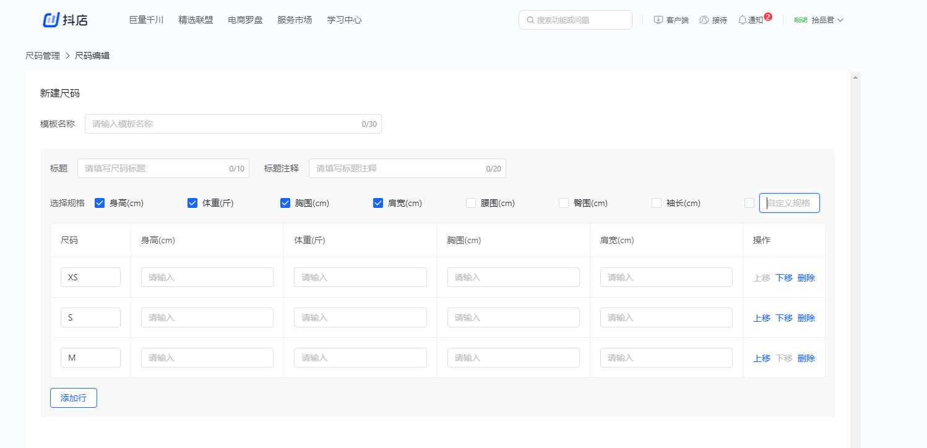Click the scrollbar up arrow
The height and width of the screenshot is (448, 927).
[x=856, y=77]
